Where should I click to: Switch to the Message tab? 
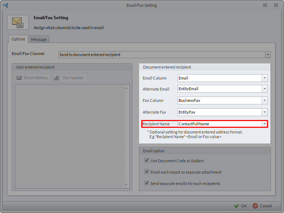39,39
